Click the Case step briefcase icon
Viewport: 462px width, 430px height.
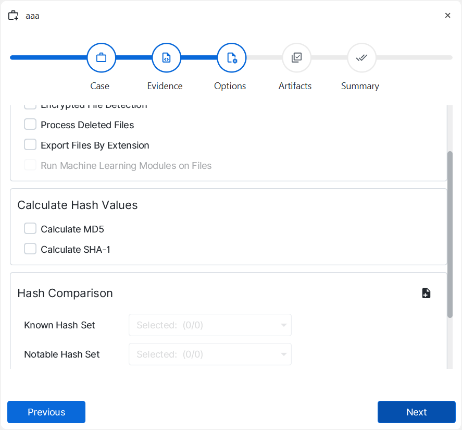pyautogui.click(x=101, y=58)
